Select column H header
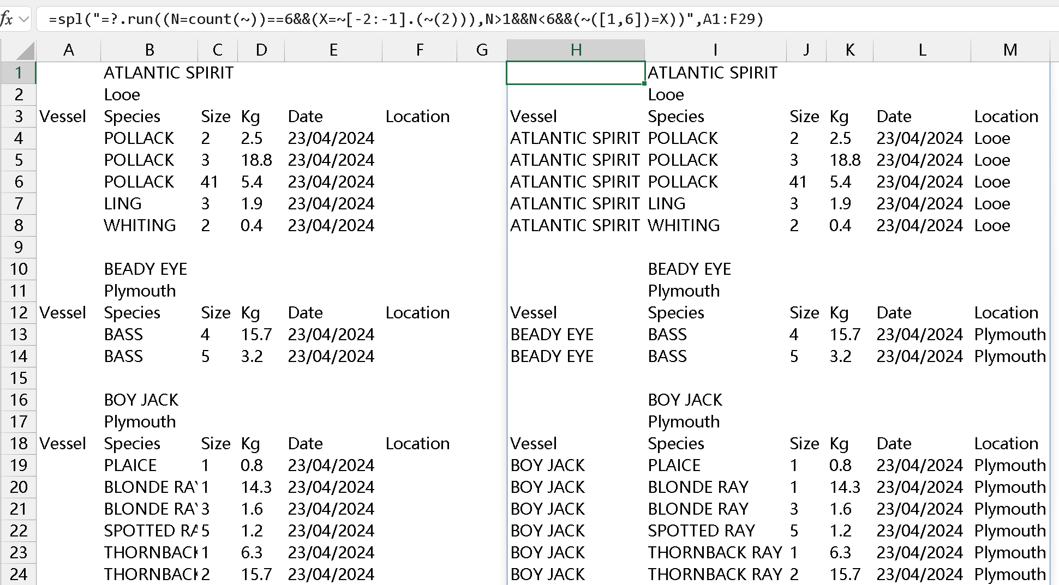Image resolution: width=1059 pixels, height=585 pixels. pyautogui.click(x=576, y=50)
